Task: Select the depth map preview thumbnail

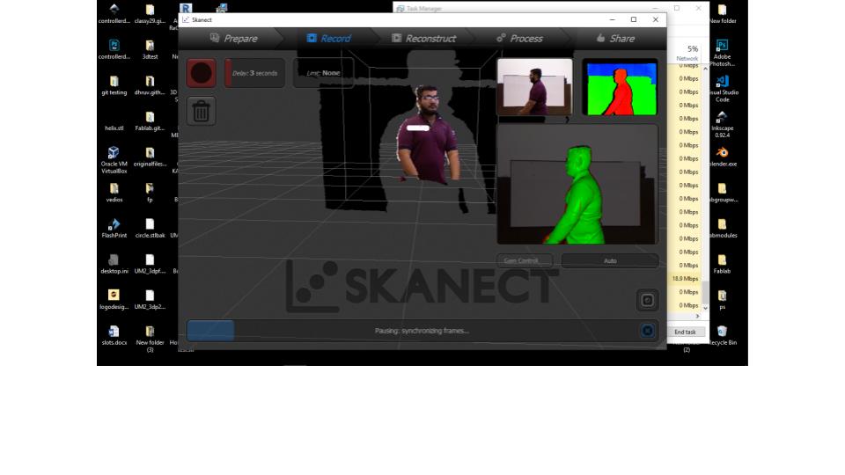Action: [620, 87]
